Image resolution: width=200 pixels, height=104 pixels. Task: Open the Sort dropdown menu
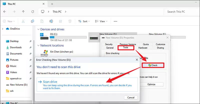84,21
